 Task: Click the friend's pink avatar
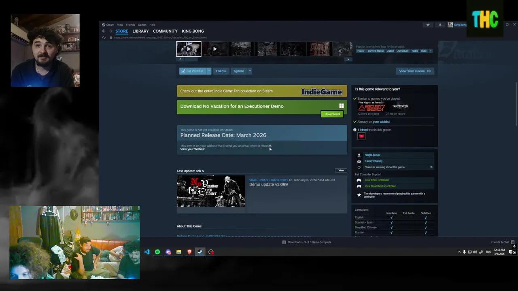coord(361,136)
